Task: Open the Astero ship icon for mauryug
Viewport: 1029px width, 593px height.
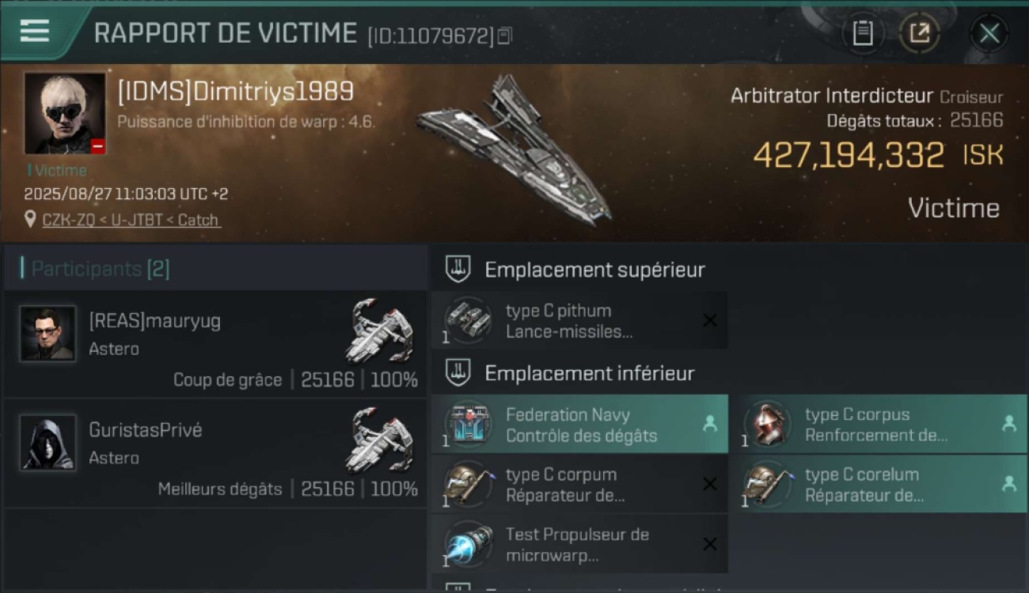Action: pos(381,330)
